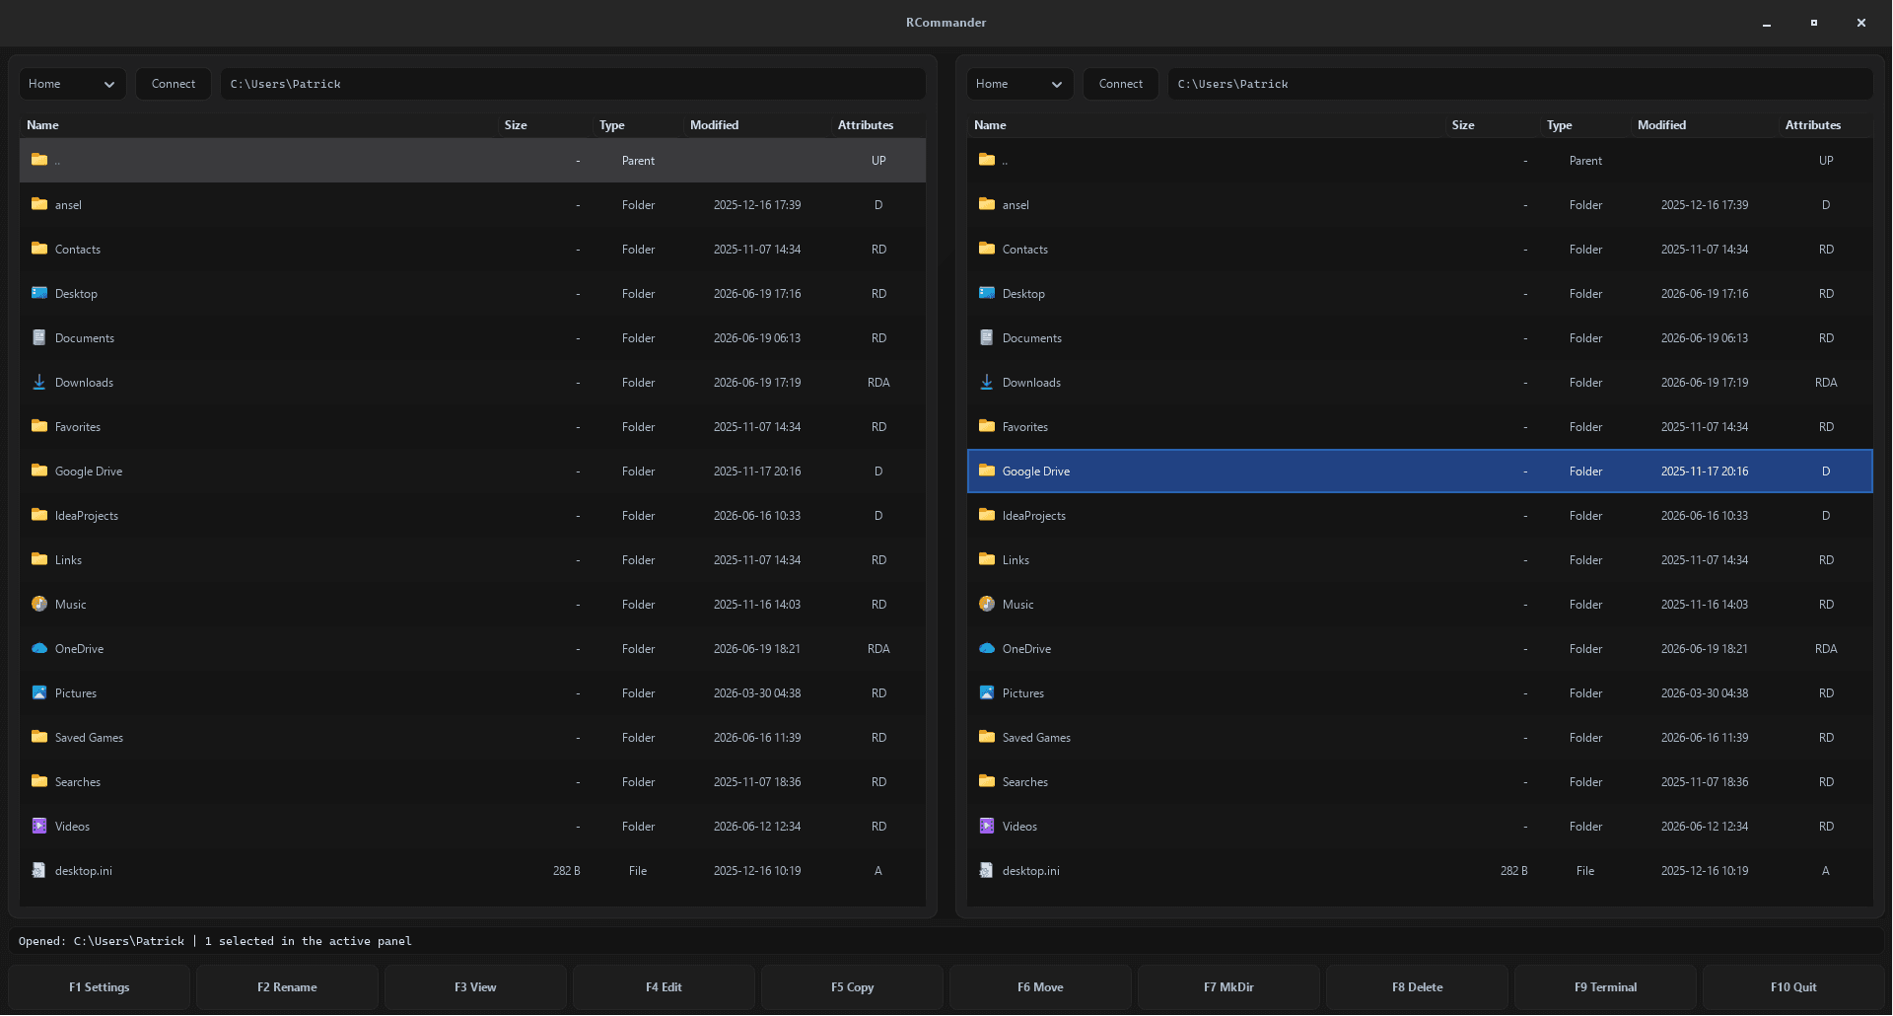Screen dimensions: 1893x1016
Task: Click the Downloads arrow icon in right panel
Action: pos(987,382)
